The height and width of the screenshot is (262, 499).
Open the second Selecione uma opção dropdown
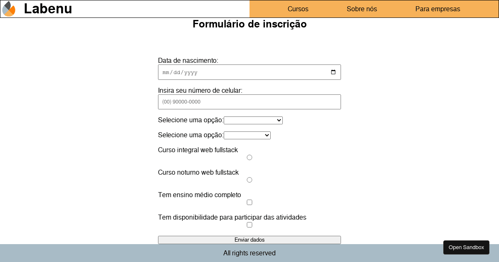[247, 135]
